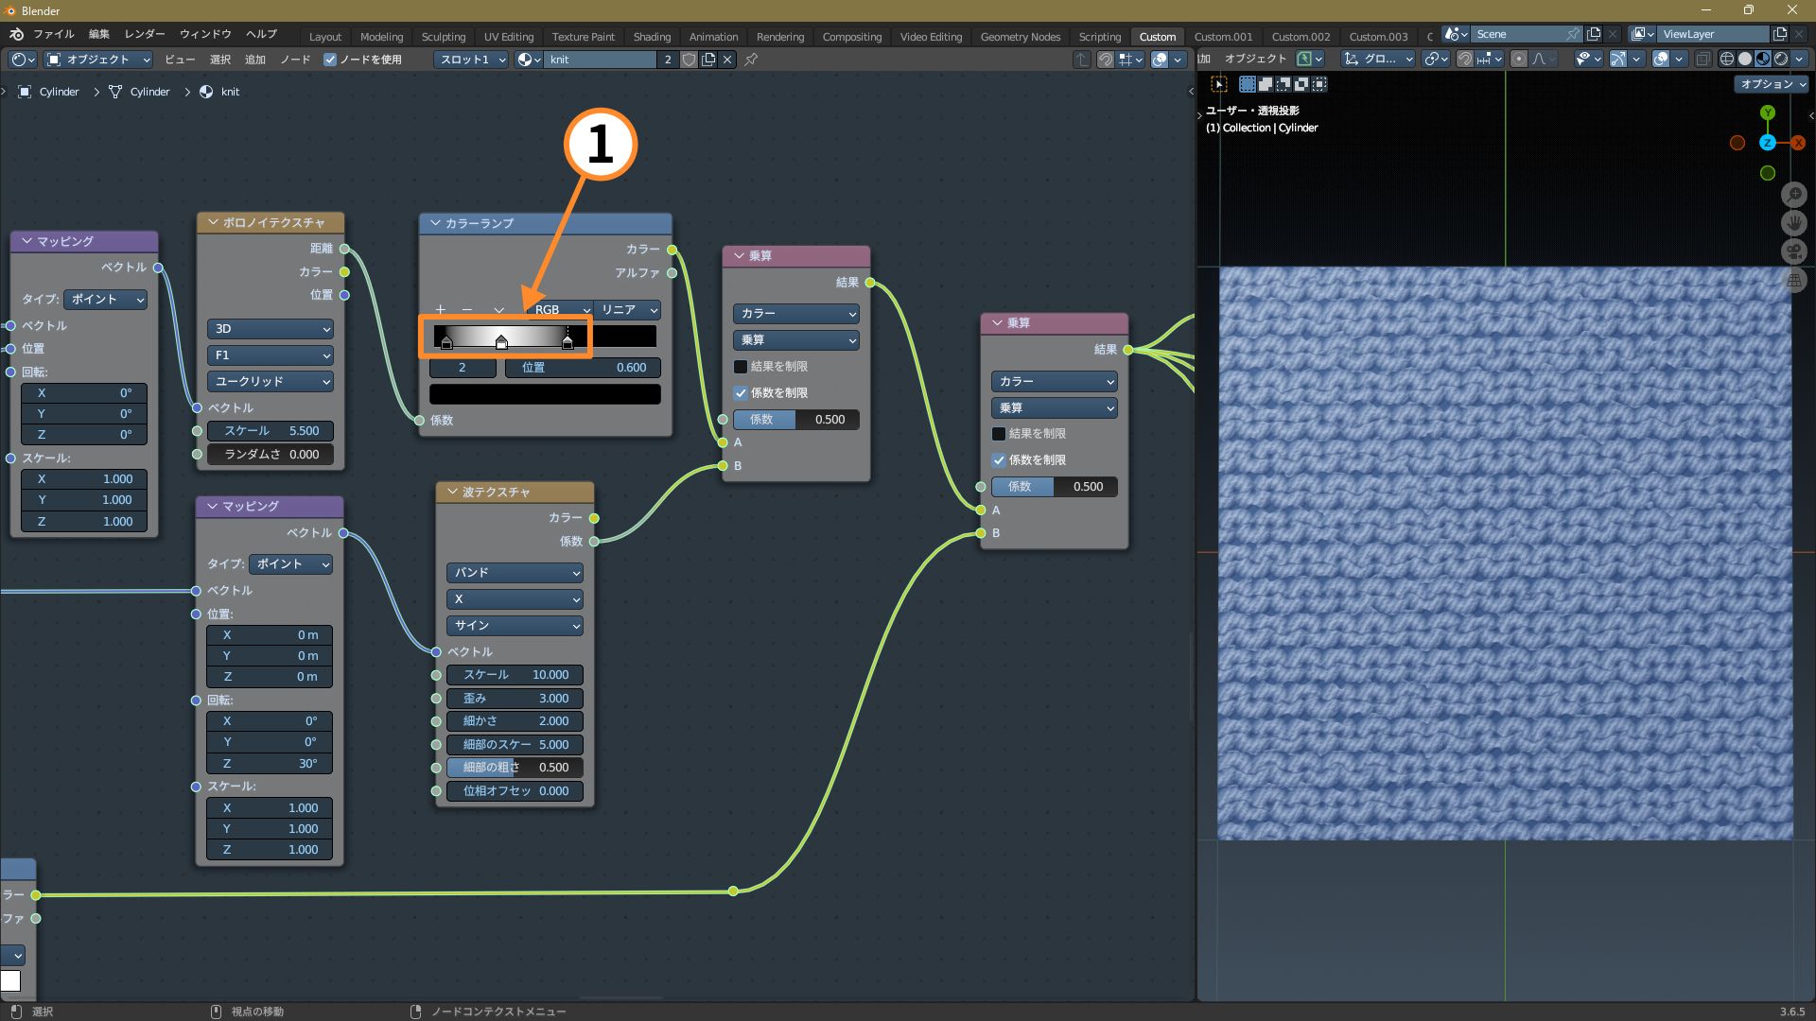Click the proportional editing icon
The height and width of the screenshot is (1021, 1816).
click(1518, 59)
